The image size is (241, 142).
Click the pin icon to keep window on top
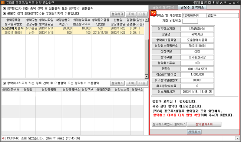214,3
